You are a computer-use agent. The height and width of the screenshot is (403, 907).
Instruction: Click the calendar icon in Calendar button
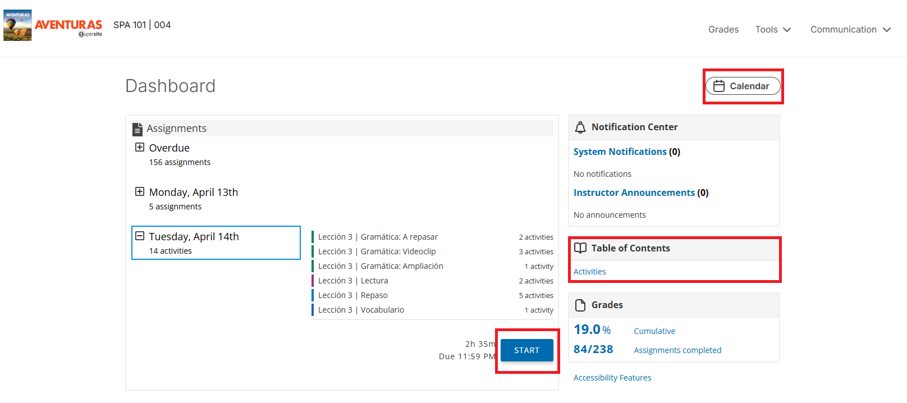pyautogui.click(x=719, y=86)
